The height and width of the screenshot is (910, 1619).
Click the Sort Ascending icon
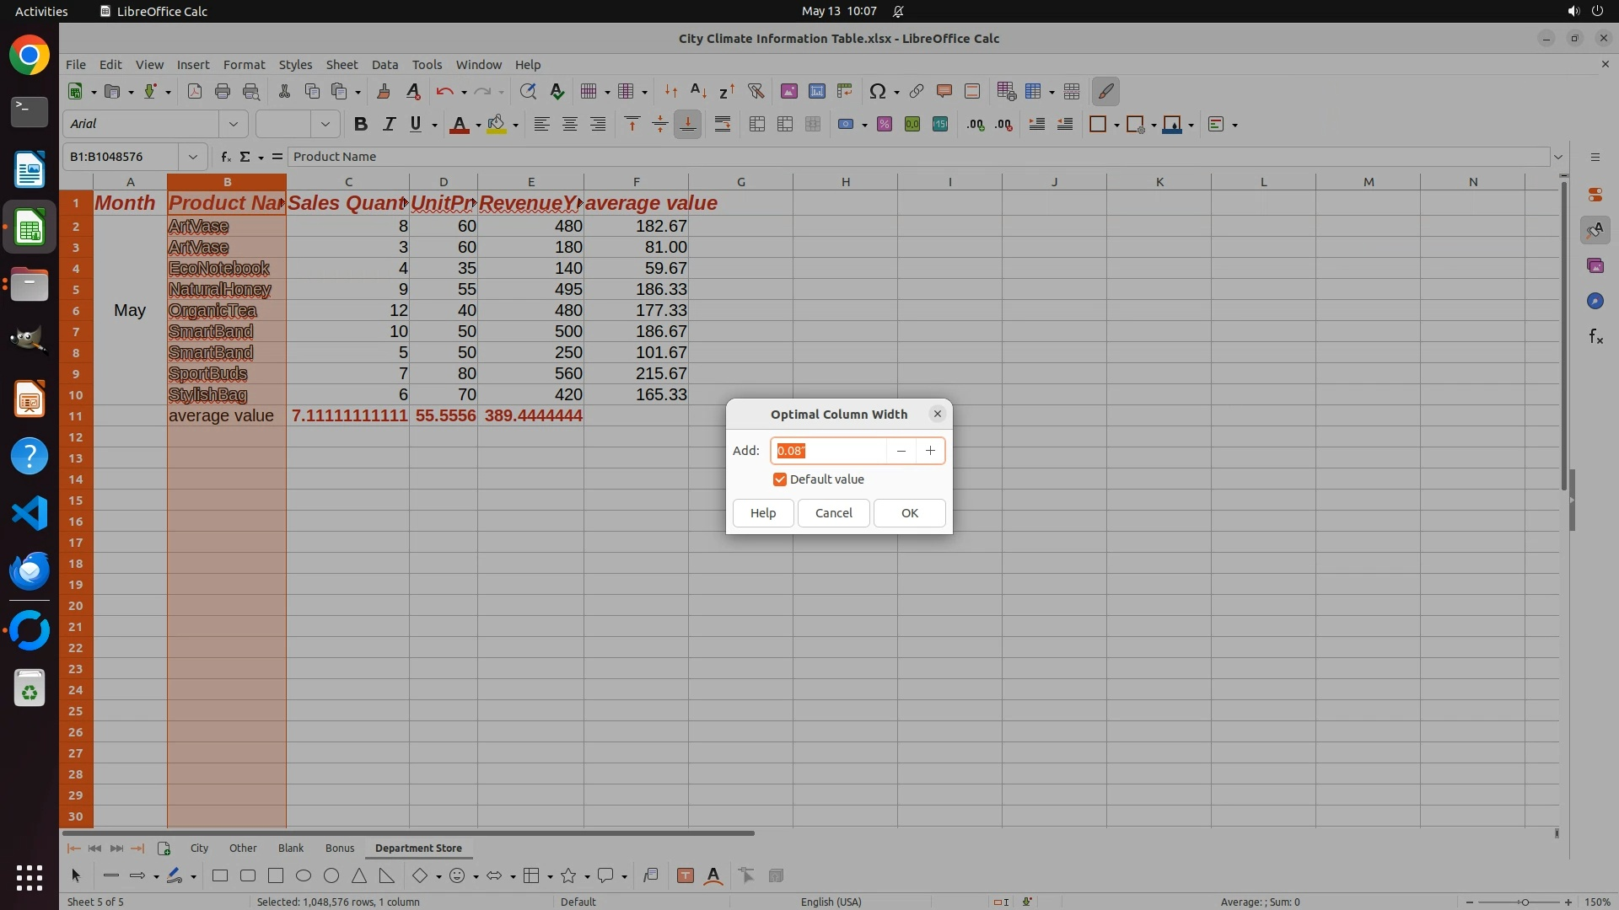[698, 91]
